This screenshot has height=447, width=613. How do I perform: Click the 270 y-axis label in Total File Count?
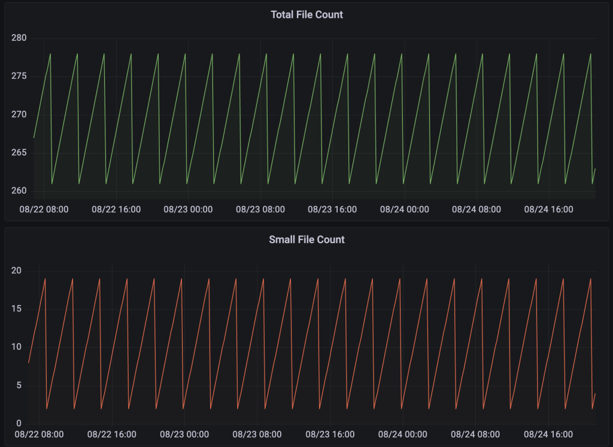19,115
